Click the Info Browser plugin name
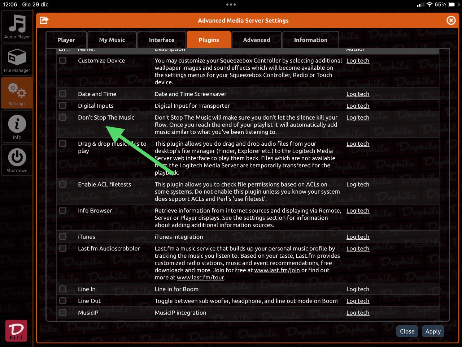The image size is (462, 347). [95, 211]
